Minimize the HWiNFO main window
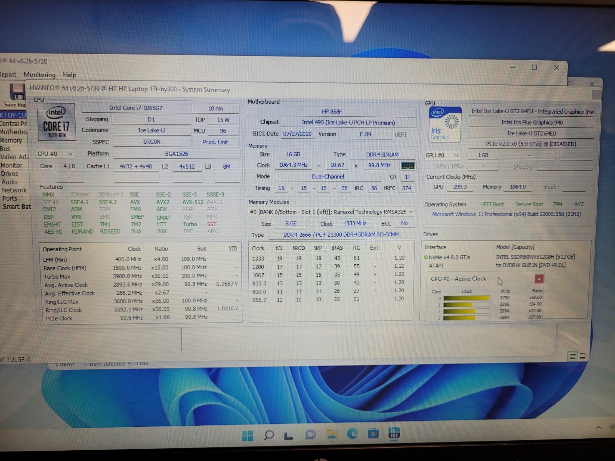 [512, 67]
